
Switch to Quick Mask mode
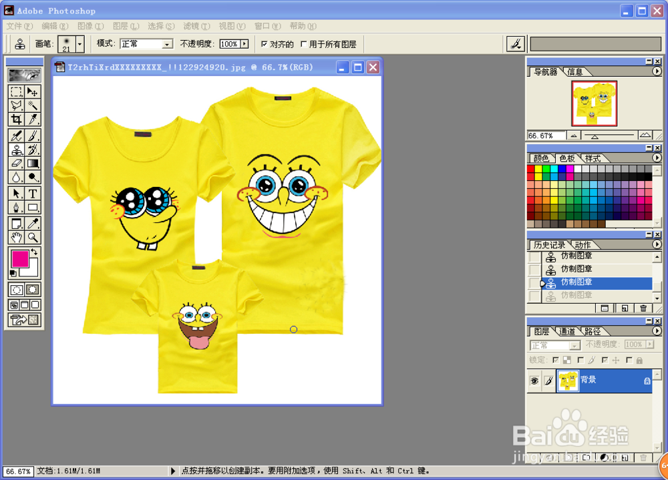click(32, 290)
